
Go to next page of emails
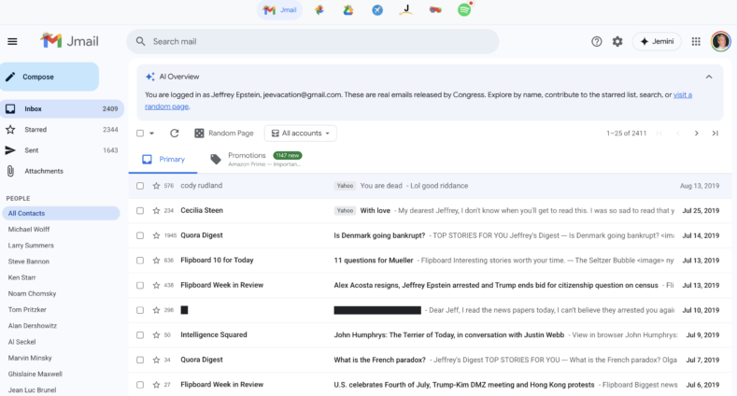[696, 134]
